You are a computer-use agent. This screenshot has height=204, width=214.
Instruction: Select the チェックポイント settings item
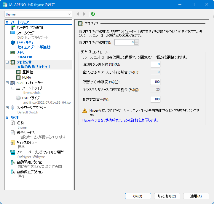coord(27,143)
